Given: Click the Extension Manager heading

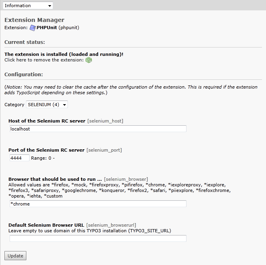Looking at the screenshot, I should (x=34, y=20).
